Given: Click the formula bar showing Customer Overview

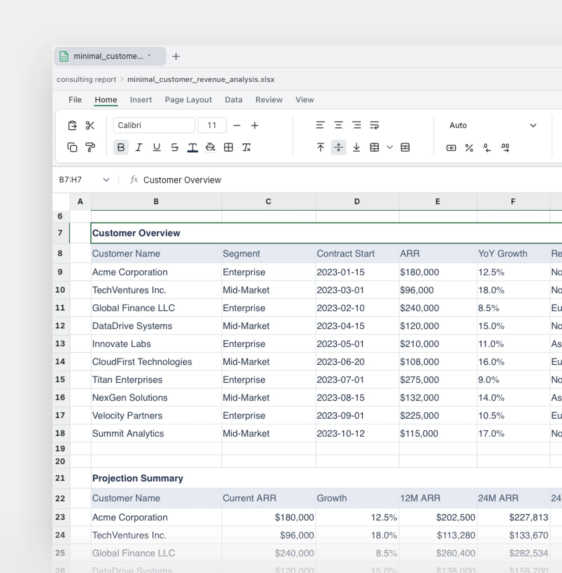Looking at the screenshot, I should [352, 180].
